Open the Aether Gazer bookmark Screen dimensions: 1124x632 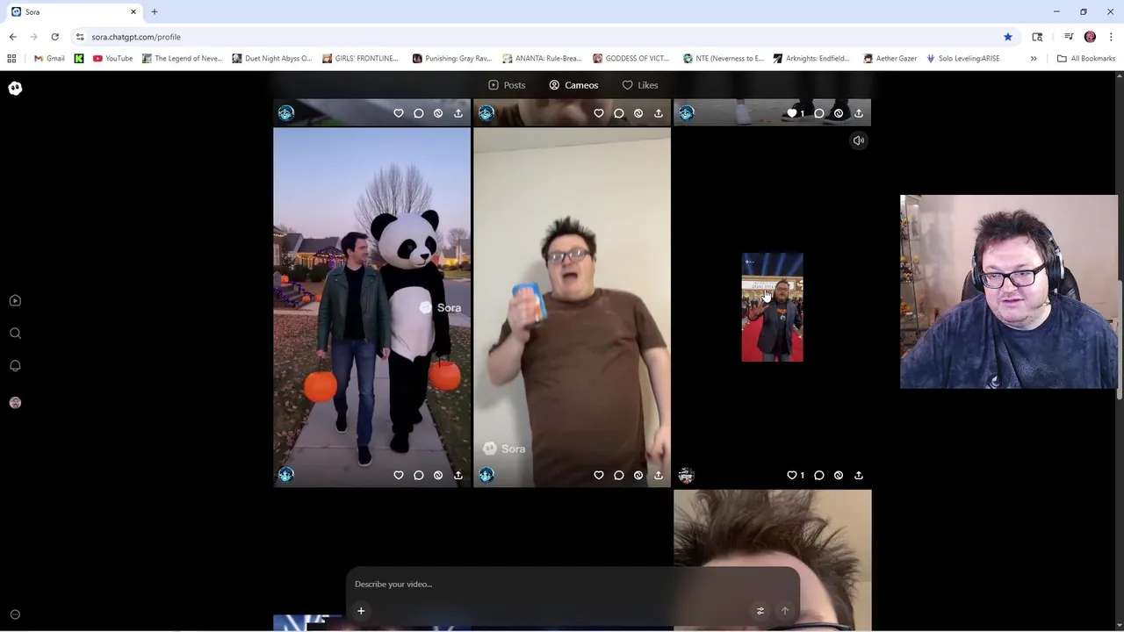[x=890, y=59]
